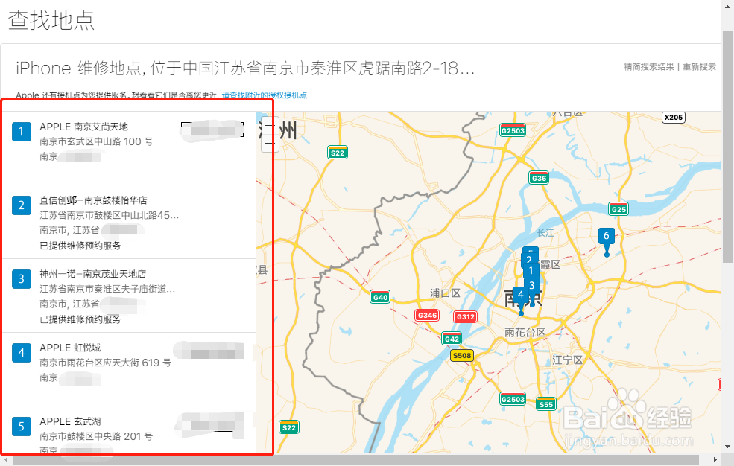Click 已提供维修预约服务 under 神州一诺 store

(x=80, y=319)
